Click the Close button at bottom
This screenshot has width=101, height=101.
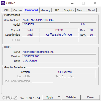point(90,97)
